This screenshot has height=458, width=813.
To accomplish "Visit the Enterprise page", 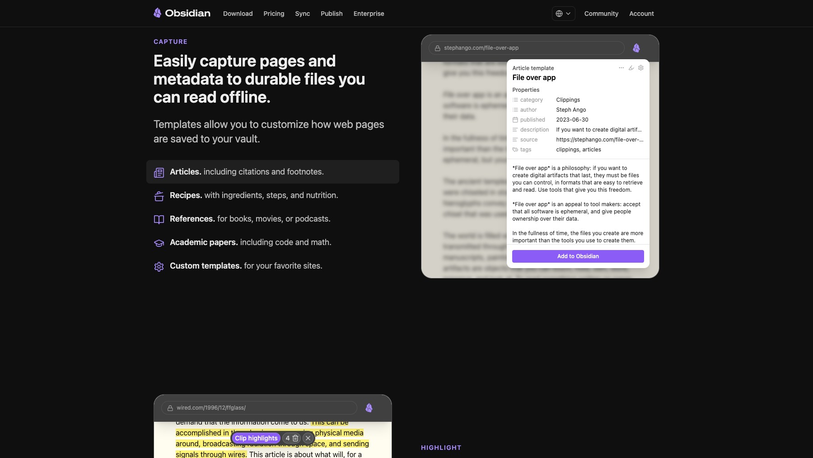I will pos(369,14).
